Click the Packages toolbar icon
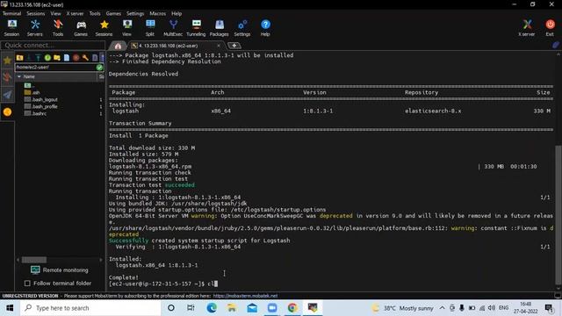The height and width of the screenshot is (316, 562). (x=219, y=28)
